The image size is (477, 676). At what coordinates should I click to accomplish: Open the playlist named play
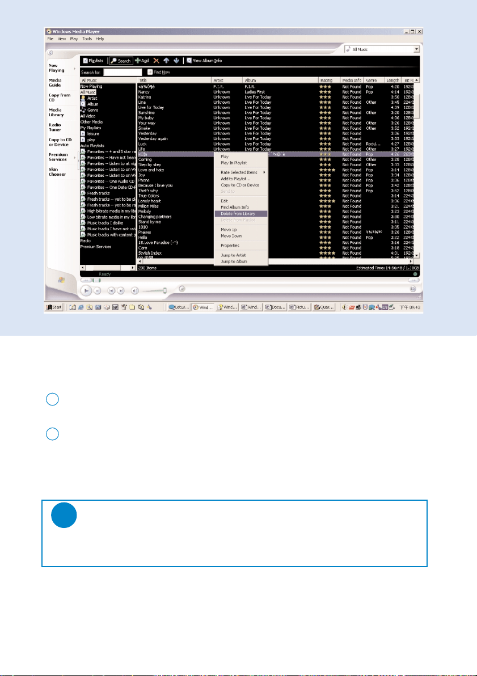(88, 140)
